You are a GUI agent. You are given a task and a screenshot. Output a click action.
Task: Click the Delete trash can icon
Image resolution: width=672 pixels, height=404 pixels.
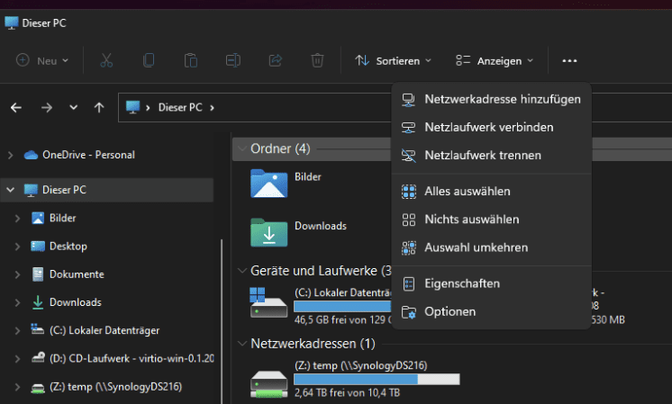pos(317,60)
